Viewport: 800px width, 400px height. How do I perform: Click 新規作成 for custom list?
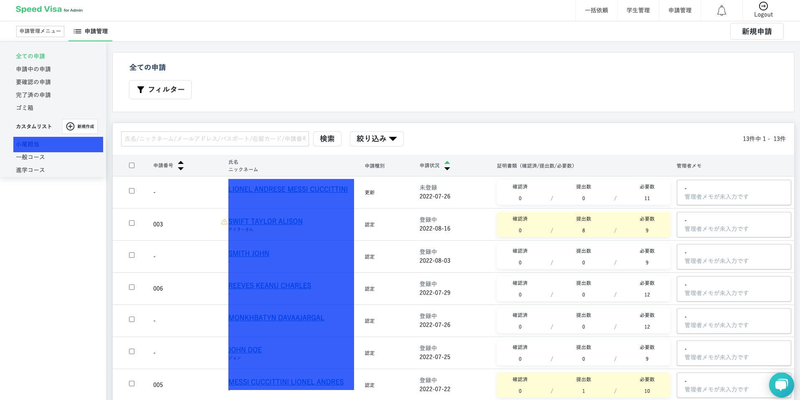80,126
